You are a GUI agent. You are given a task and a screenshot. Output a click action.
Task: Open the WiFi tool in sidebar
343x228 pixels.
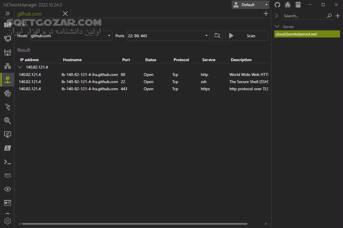7,52
